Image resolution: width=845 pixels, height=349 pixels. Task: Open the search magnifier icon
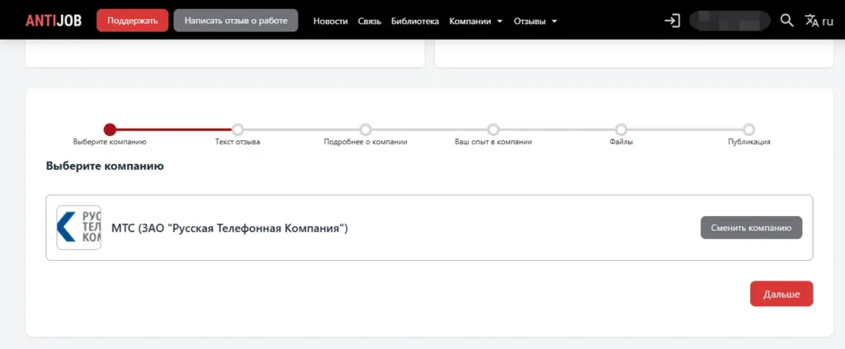coord(786,21)
